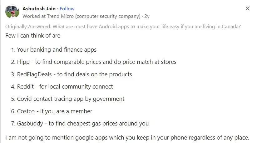
Task: Follow Ashutosh Jain
Action: click(67, 8)
